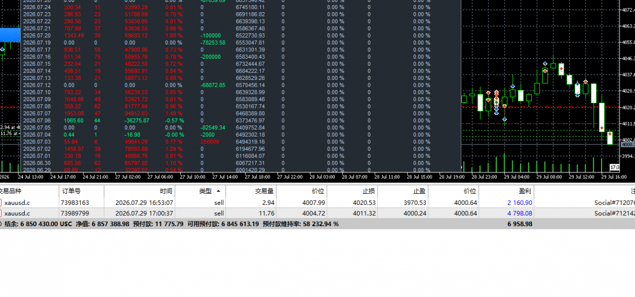
Task: Select the order number 73989799
Action: [x=75, y=213]
